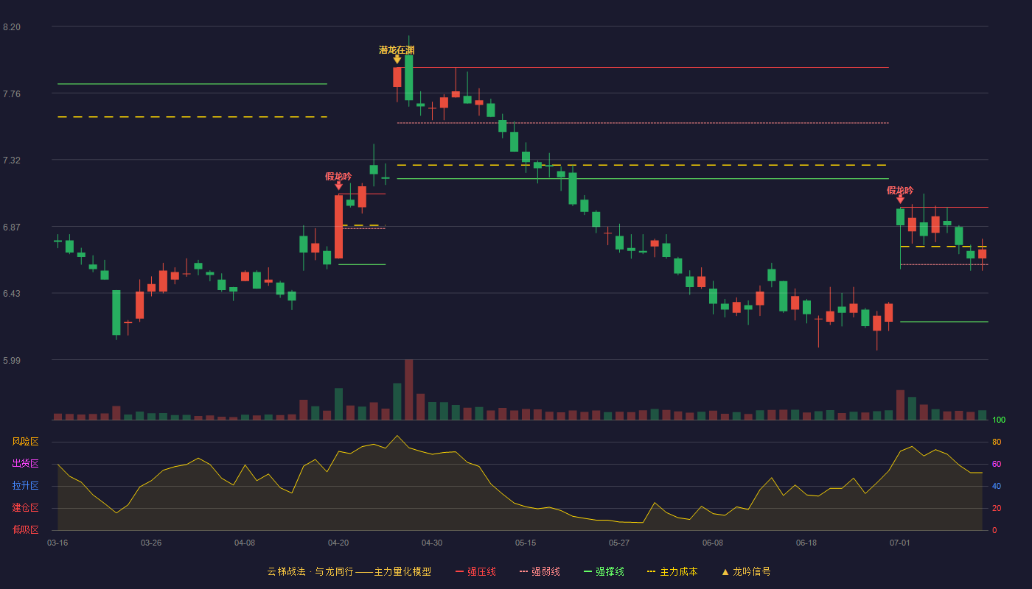Toggle the 强撑线 legend series
Screen dimensions: 1032x589
[604, 571]
